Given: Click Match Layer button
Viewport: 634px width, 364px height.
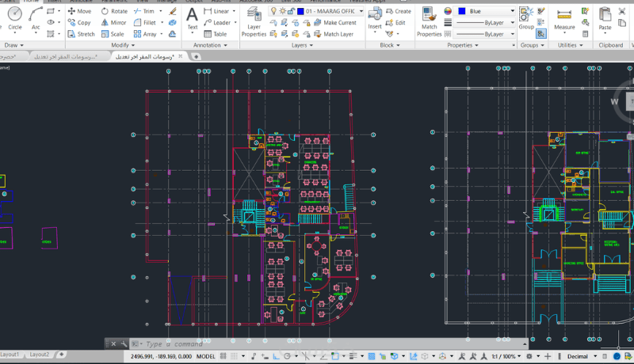Looking at the screenshot, I should click(334, 34).
